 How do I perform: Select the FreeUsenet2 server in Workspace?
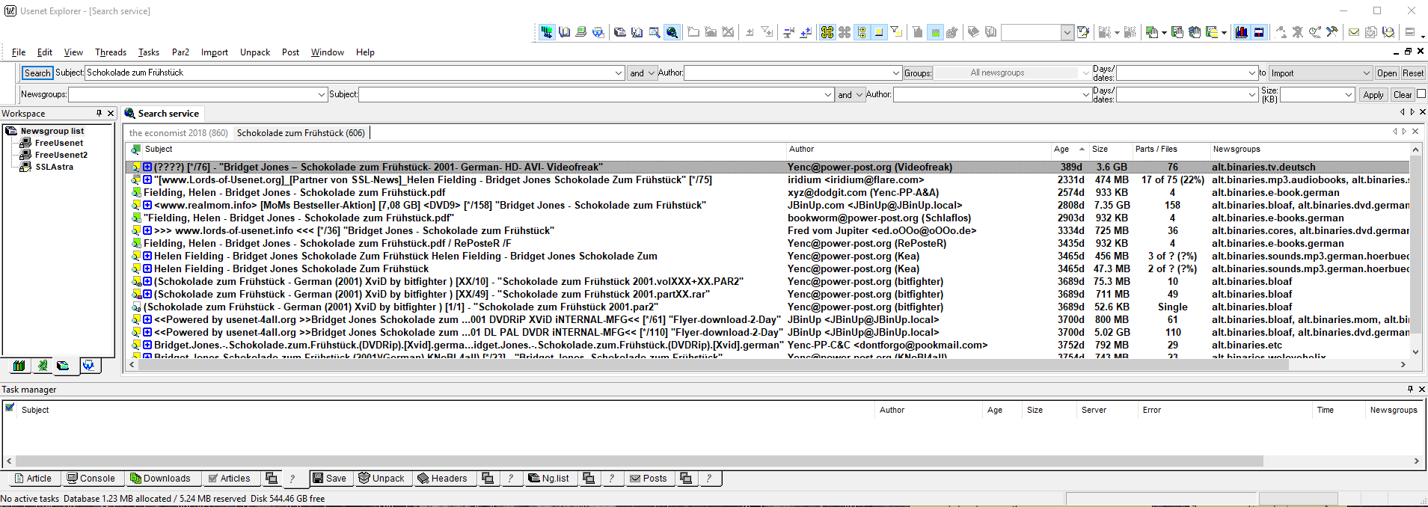pyautogui.click(x=61, y=155)
